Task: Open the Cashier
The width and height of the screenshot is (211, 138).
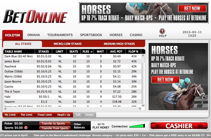Action: click(179, 126)
